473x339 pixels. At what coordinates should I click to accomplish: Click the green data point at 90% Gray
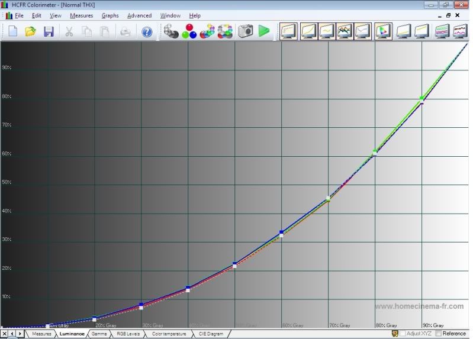pyautogui.click(x=421, y=98)
